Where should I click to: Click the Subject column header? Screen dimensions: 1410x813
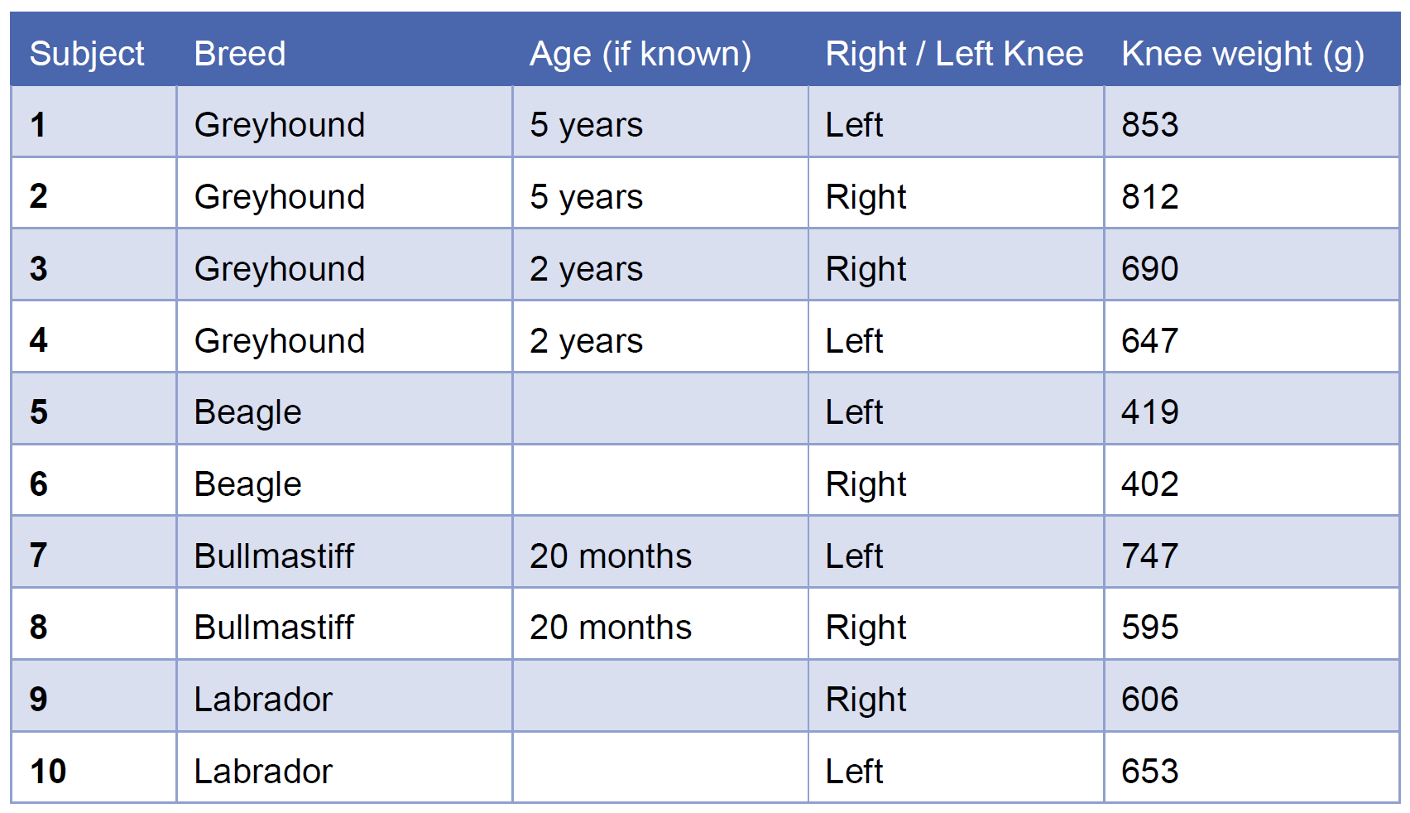tap(87, 54)
